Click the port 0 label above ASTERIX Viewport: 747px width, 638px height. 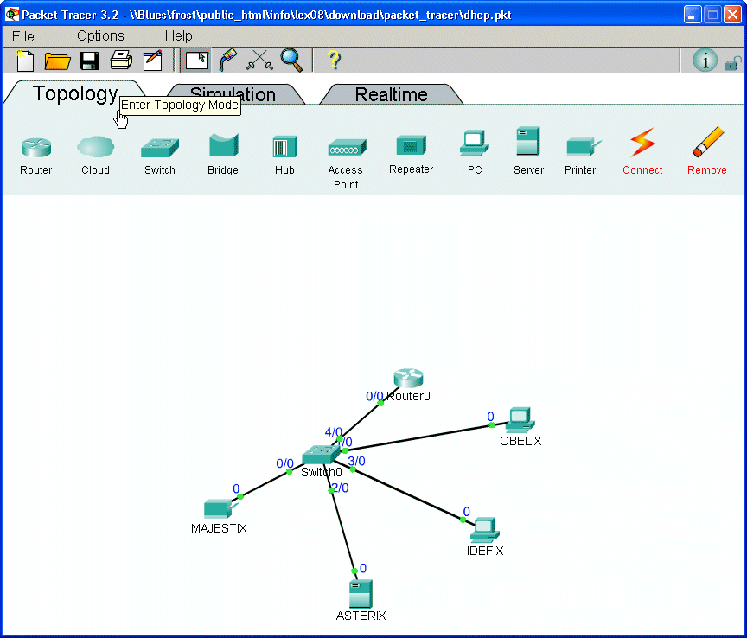[x=363, y=568]
